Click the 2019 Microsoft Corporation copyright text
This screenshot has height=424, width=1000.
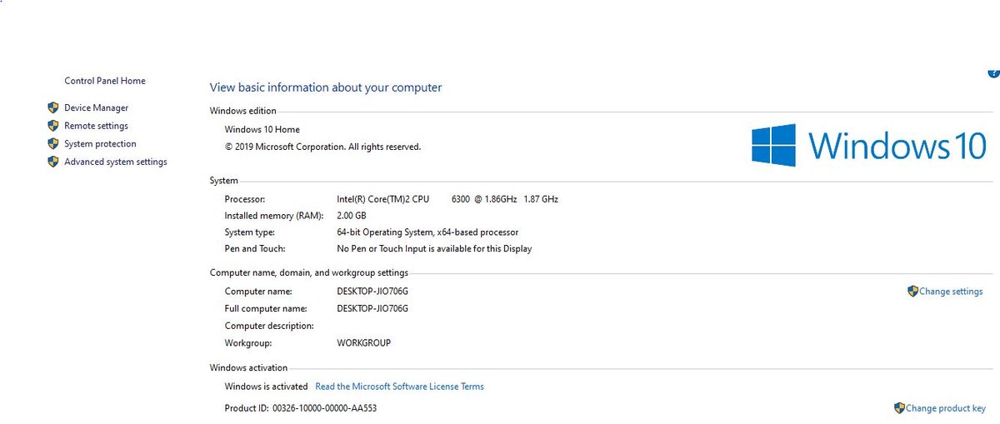click(322, 147)
